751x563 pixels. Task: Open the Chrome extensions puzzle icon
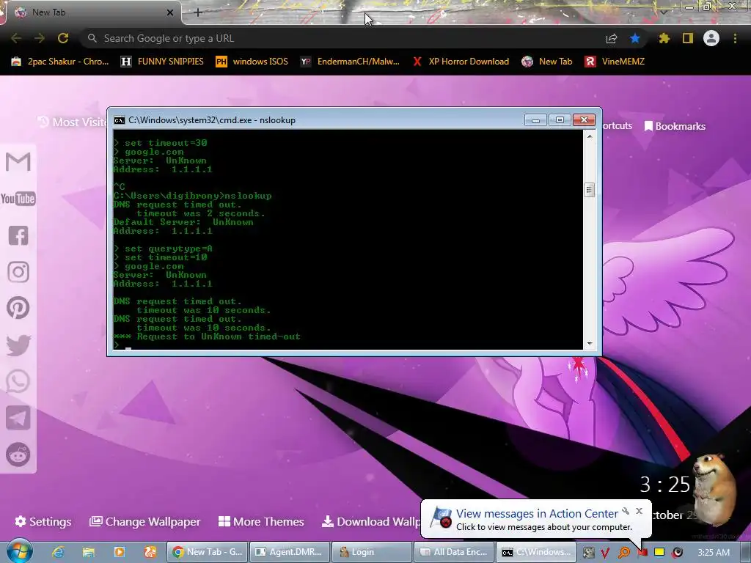(664, 38)
